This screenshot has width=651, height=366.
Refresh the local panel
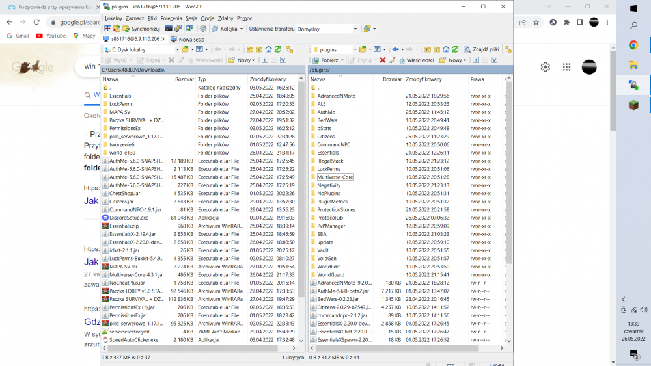277,49
